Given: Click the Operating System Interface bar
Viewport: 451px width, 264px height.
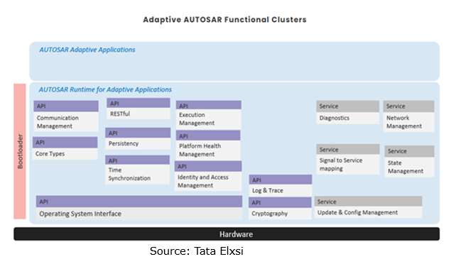Looking at the screenshot, I should tap(139, 208).
